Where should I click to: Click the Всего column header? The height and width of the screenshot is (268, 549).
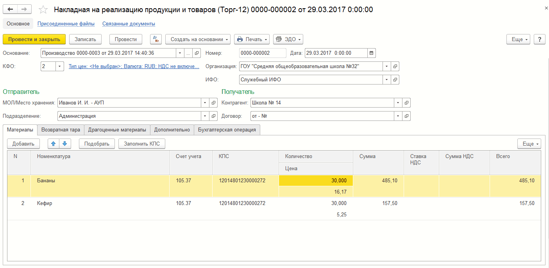[515, 162]
